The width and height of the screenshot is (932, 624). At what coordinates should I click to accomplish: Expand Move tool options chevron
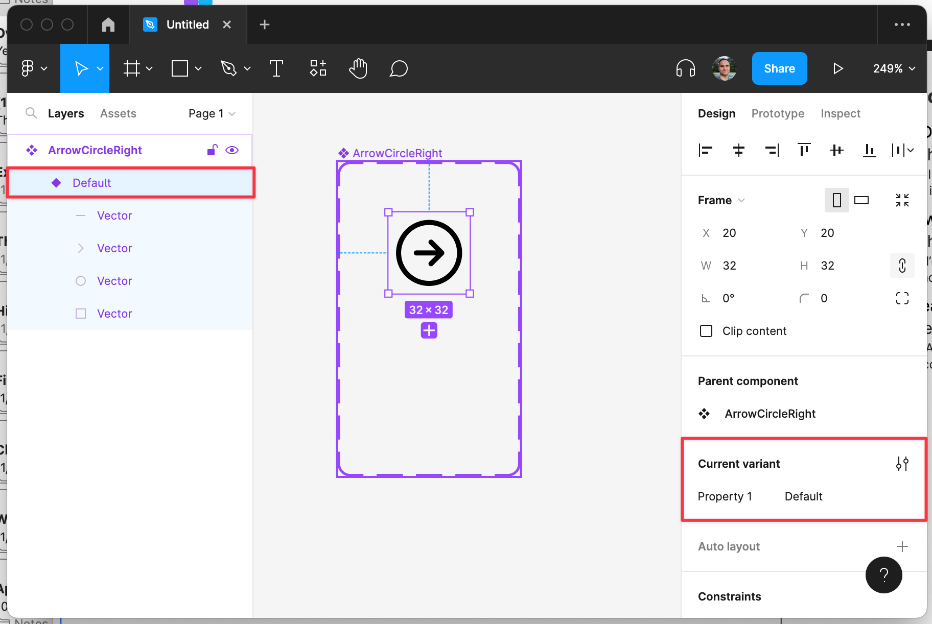(100, 68)
